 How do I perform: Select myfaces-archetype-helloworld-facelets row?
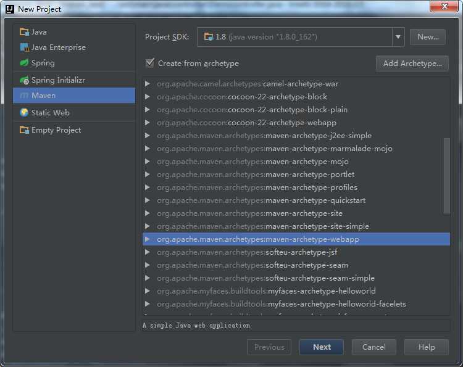point(296,304)
